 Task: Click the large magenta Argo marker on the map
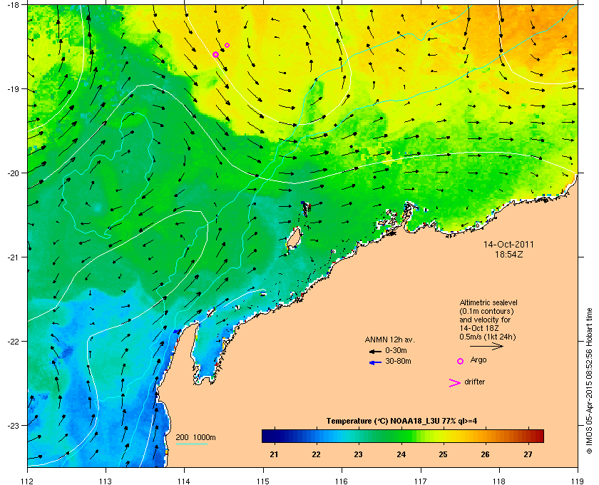pyautogui.click(x=215, y=55)
